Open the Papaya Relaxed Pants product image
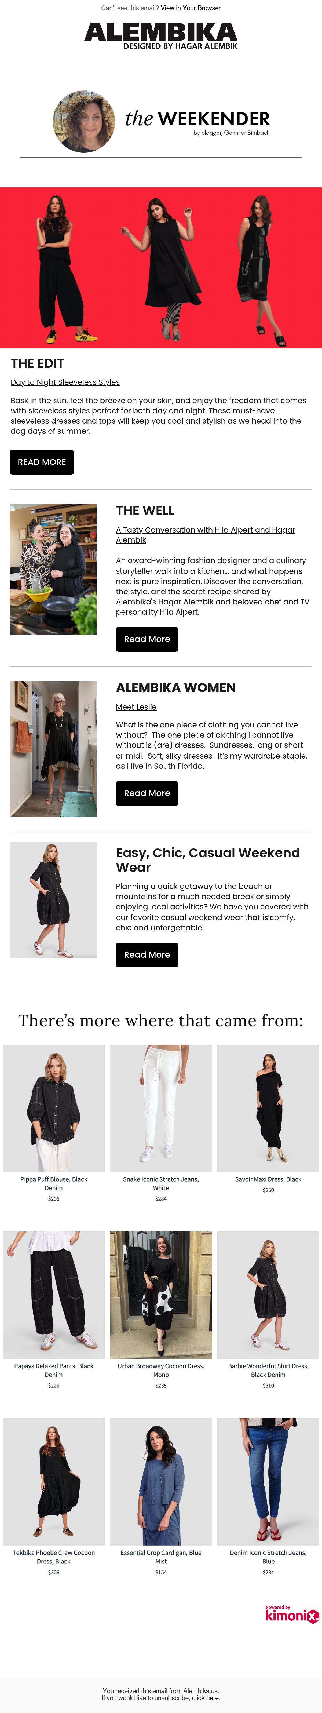Image resolution: width=322 pixels, height=1713 pixels. click(54, 1295)
